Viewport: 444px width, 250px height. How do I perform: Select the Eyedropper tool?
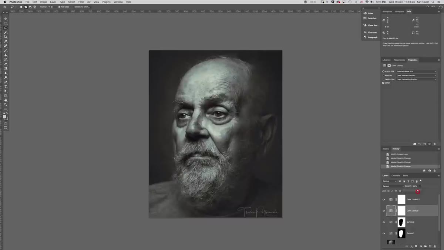coord(6,41)
